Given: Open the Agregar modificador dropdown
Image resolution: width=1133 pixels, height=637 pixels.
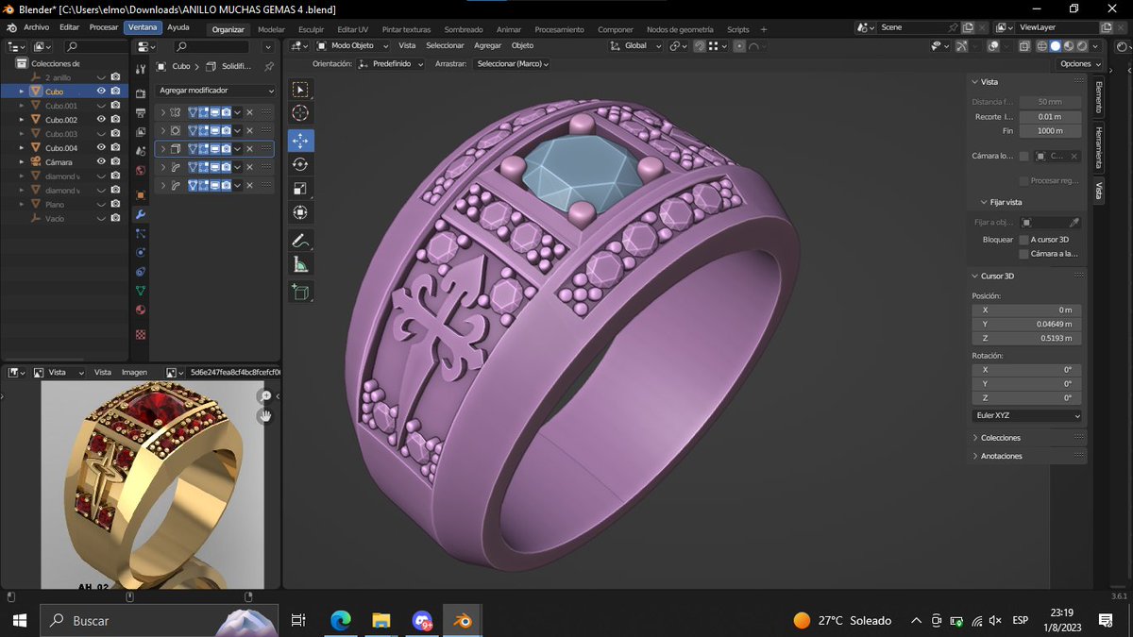Looking at the screenshot, I should (216, 91).
